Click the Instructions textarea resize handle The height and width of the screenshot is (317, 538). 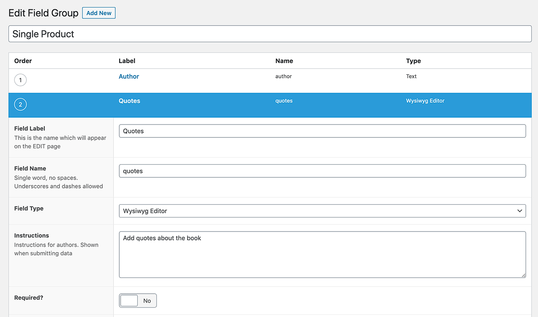523,275
